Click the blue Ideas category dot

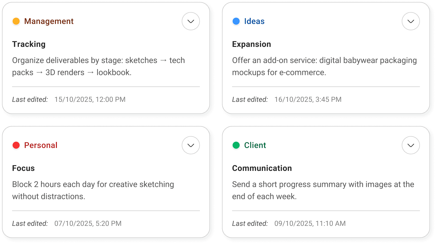[236, 21]
